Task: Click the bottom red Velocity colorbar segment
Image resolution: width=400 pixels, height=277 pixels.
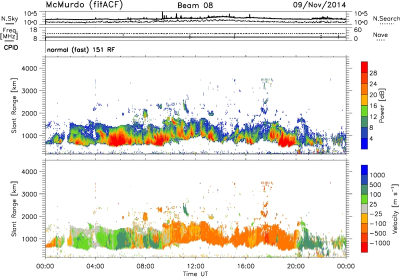Action: (x=364, y=247)
